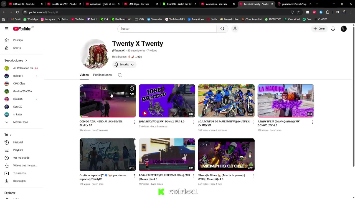
Task: Expand the Tú section chevron
Action: coord(11,135)
